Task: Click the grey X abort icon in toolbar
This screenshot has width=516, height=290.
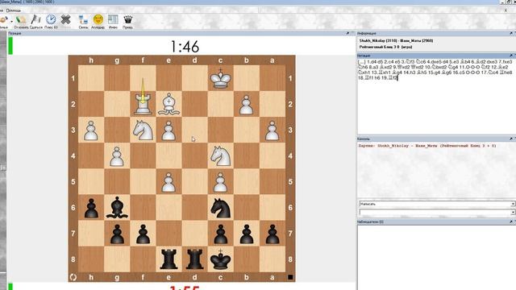Action: point(66,20)
